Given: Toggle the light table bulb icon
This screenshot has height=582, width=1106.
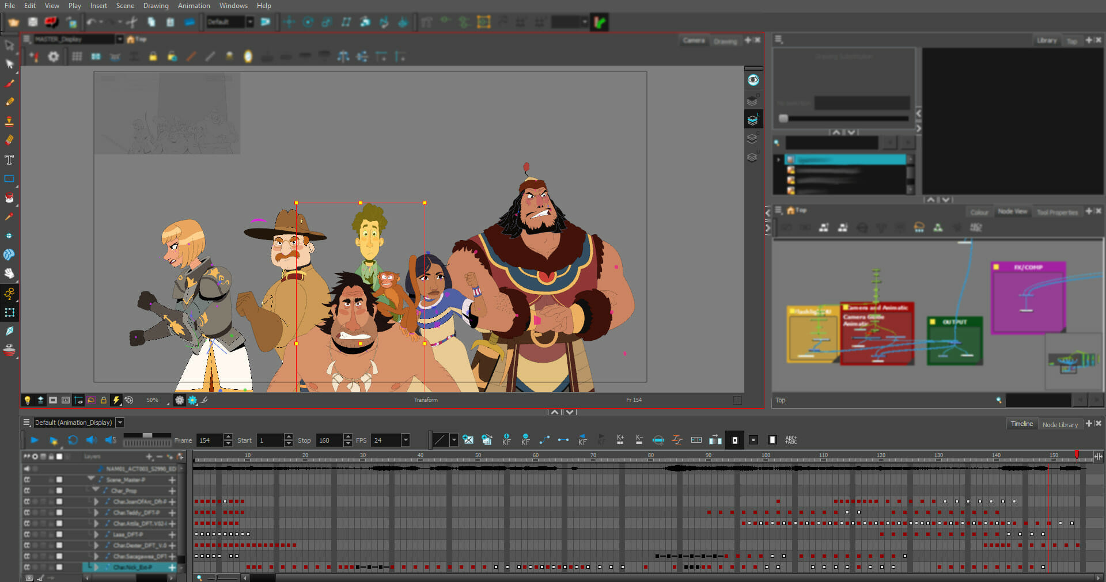Looking at the screenshot, I should (28, 400).
